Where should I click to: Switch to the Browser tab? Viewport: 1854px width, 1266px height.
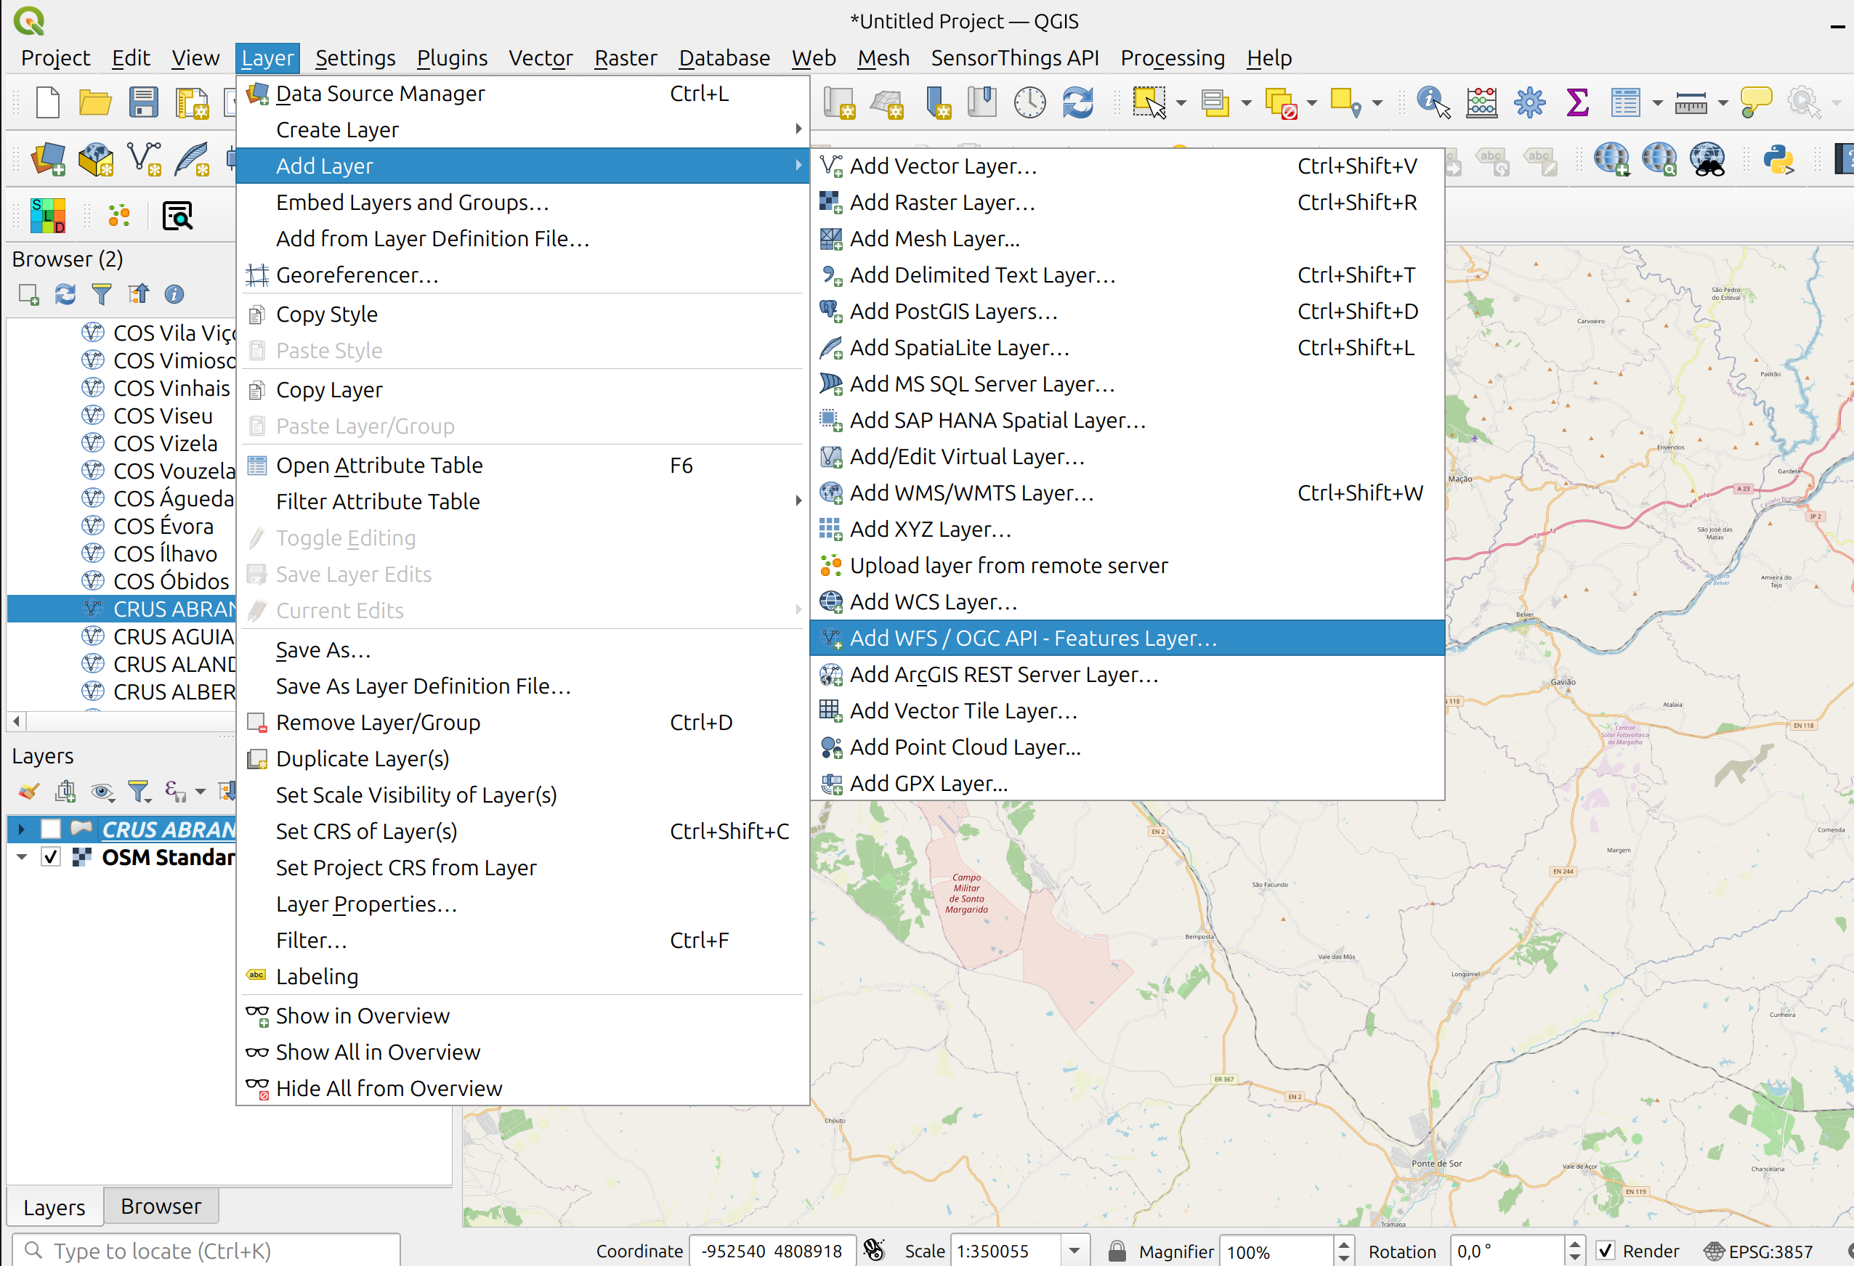pyautogui.click(x=161, y=1206)
